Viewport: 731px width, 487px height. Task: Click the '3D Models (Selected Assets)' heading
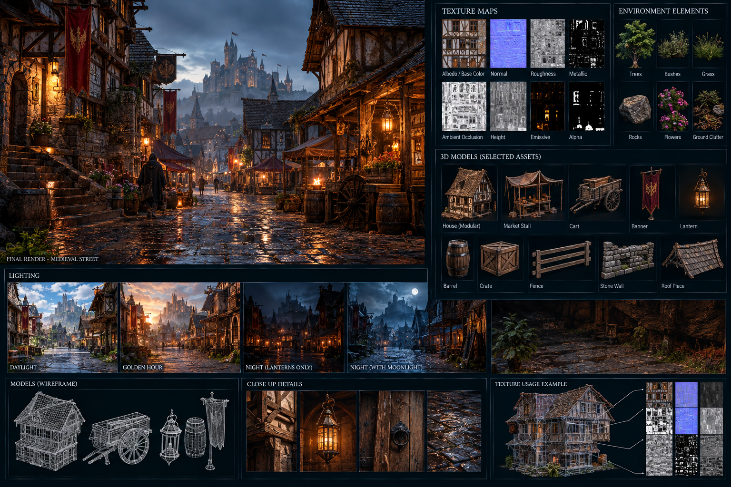(491, 156)
